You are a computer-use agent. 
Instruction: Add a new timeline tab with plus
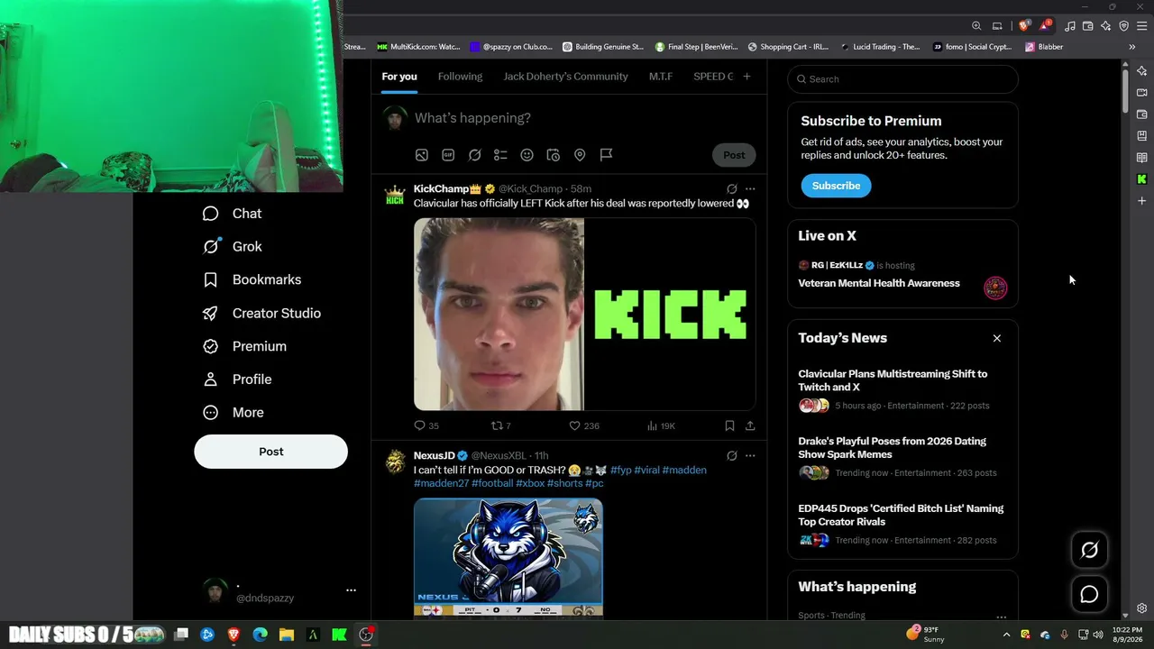746,77
